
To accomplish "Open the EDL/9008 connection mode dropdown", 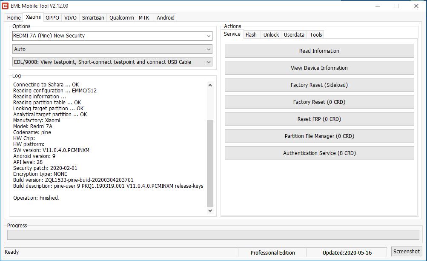I will pos(112,62).
